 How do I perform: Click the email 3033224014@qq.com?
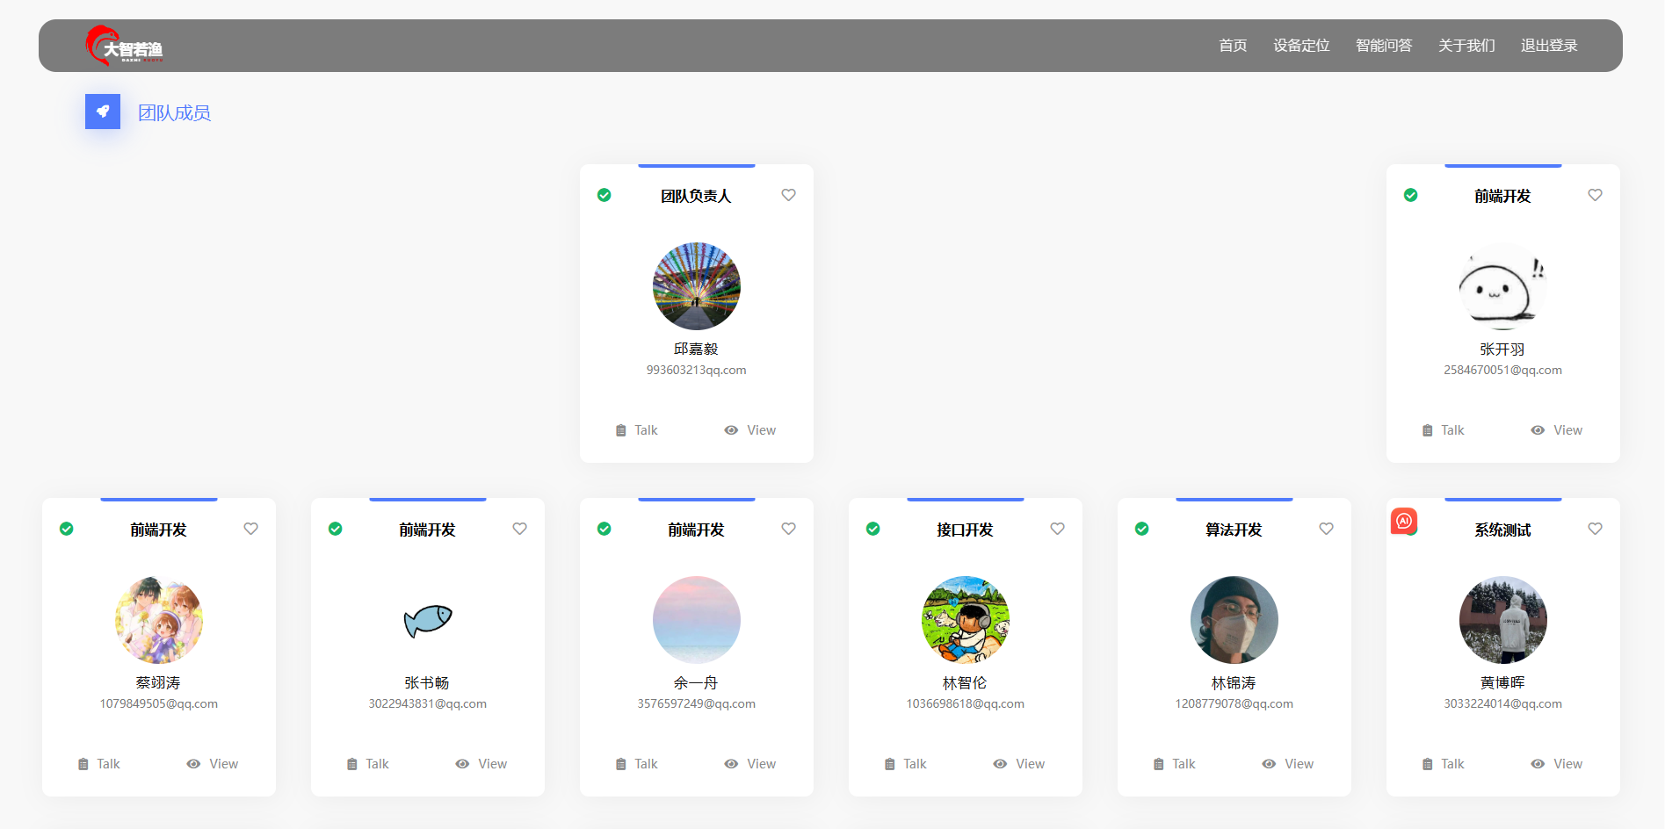click(x=1503, y=704)
